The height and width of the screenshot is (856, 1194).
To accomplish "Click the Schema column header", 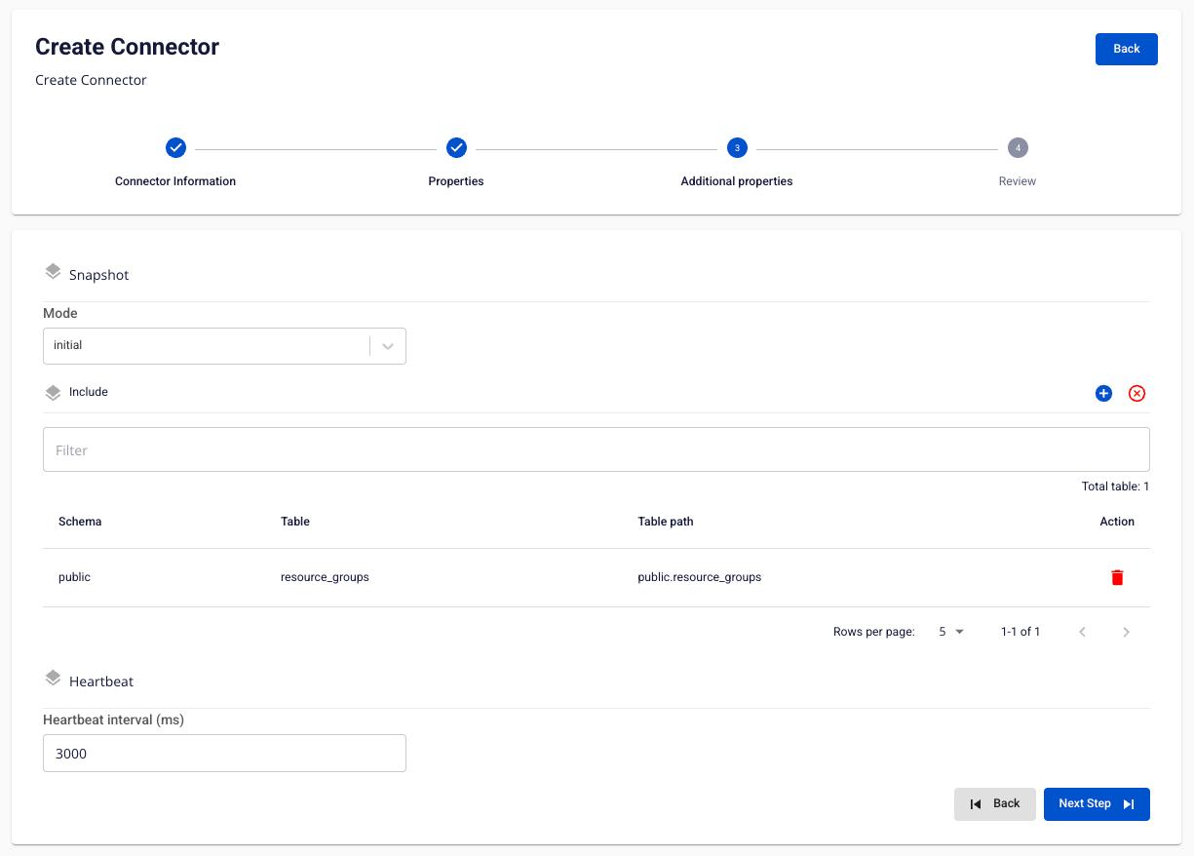I will pyautogui.click(x=80, y=522).
